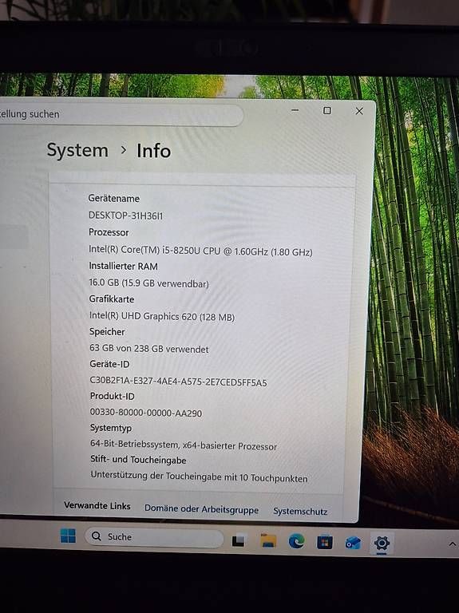Maximize the Settings window
This screenshot has height=613, width=459.
327,111
